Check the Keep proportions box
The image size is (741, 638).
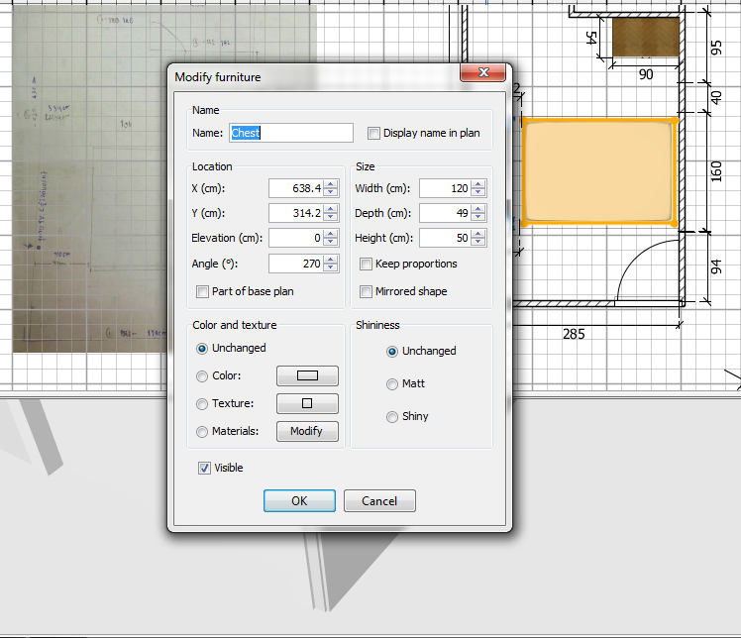367,265
